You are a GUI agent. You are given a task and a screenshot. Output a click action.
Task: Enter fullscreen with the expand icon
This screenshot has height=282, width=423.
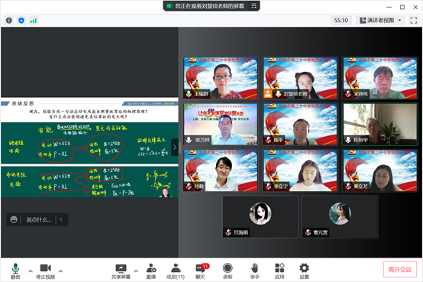pos(414,21)
